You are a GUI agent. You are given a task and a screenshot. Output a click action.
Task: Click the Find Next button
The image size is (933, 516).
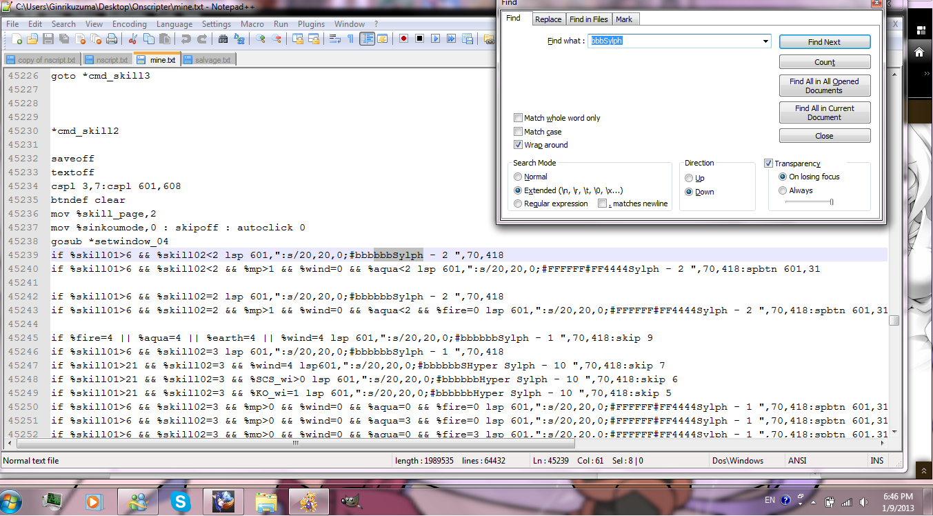point(825,42)
